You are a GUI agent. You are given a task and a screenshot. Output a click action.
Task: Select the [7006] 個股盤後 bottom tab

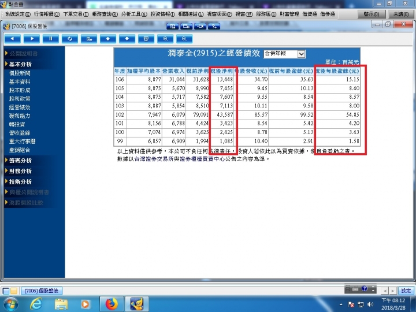click(42, 291)
